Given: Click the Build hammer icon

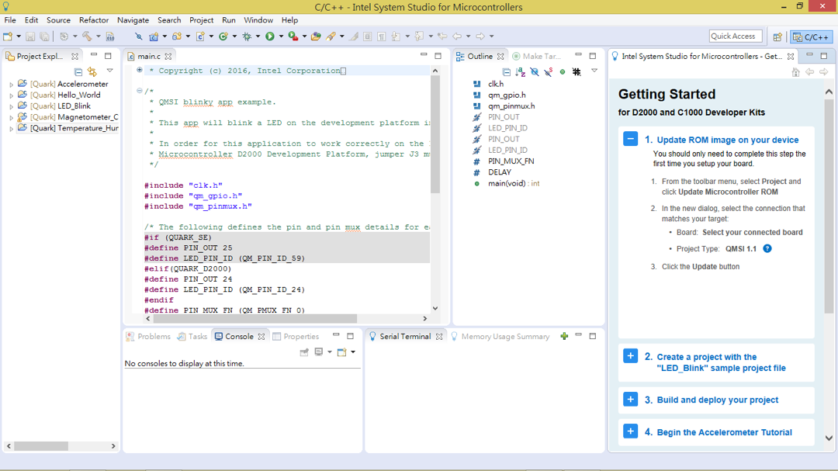Looking at the screenshot, I should (87, 36).
